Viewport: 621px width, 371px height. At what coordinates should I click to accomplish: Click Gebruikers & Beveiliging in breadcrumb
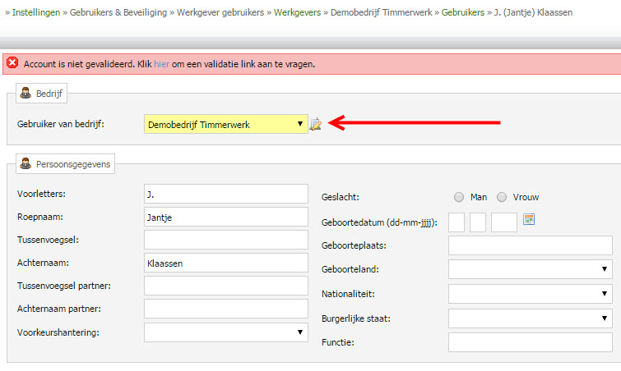click(x=118, y=12)
